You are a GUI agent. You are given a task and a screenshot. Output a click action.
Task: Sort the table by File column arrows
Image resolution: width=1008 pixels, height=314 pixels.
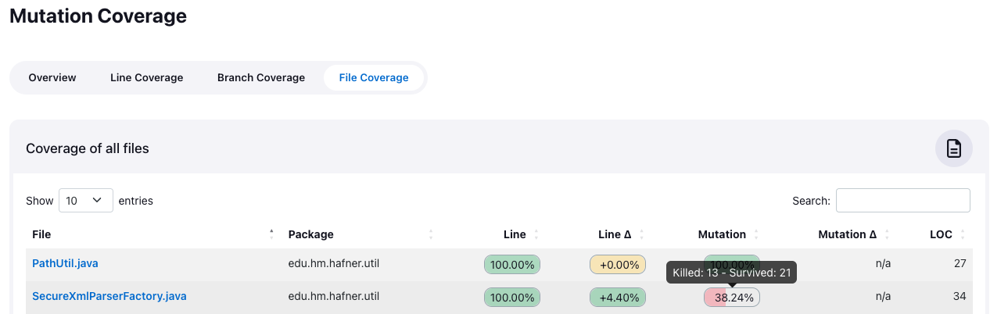272,234
